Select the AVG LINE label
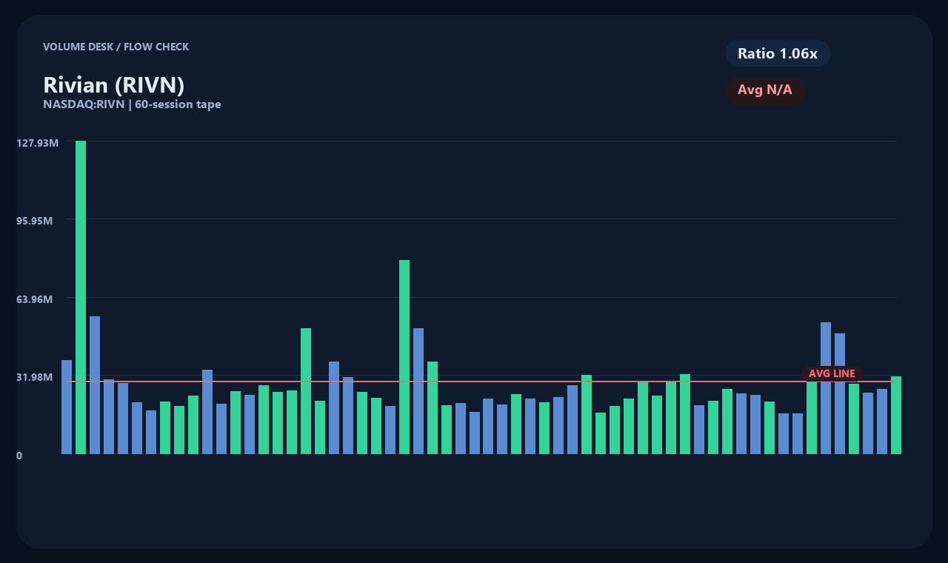The image size is (948, 563). (x=832, y=373)
